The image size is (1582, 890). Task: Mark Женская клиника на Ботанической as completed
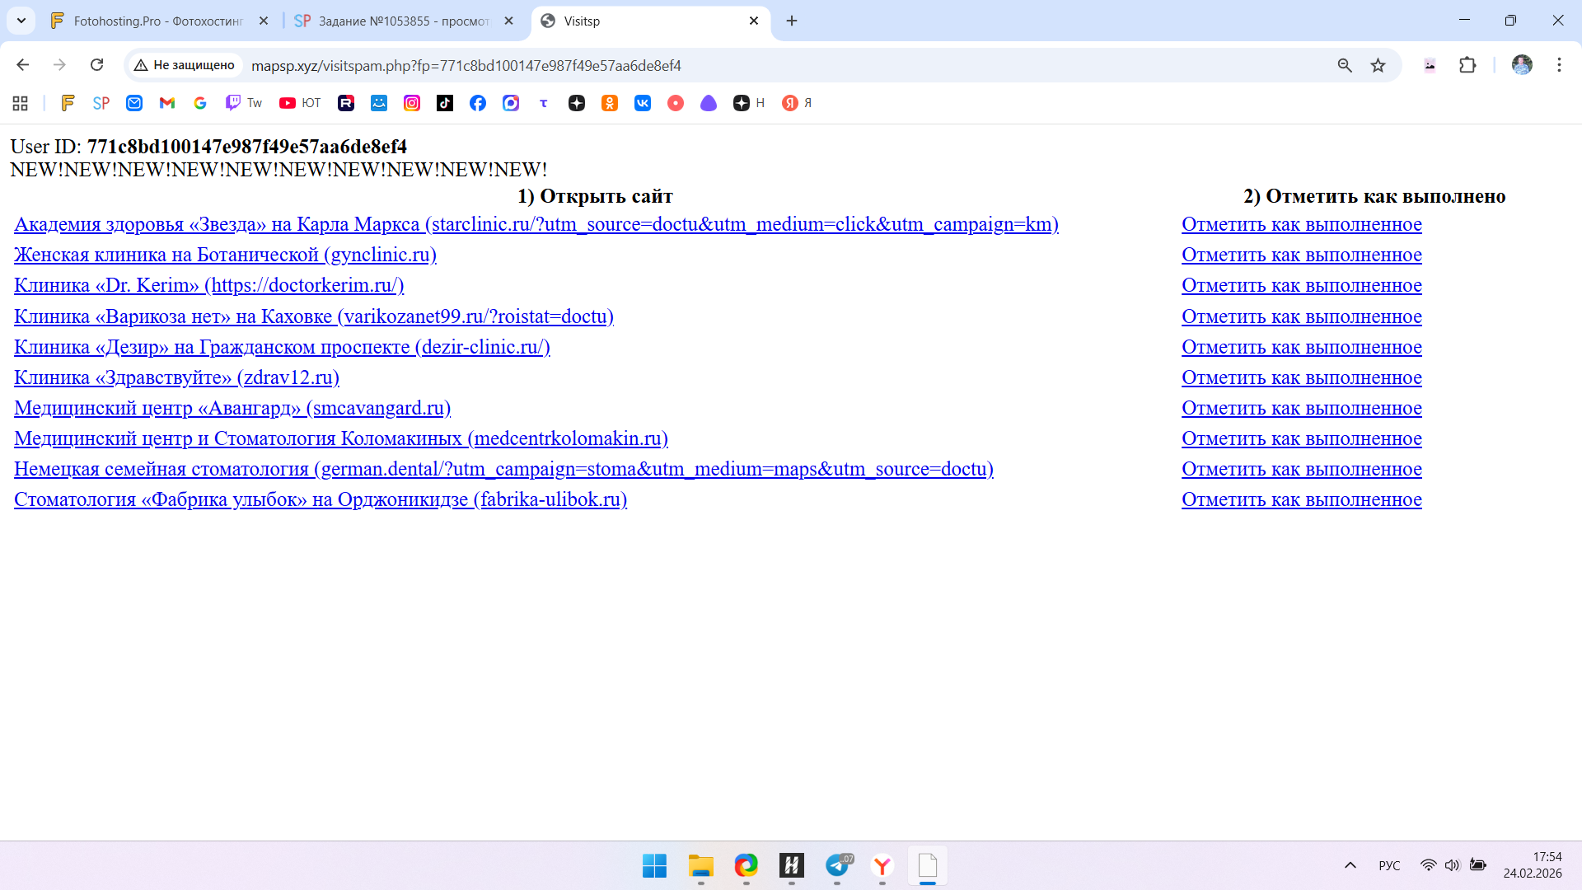tap(1301, 255)
